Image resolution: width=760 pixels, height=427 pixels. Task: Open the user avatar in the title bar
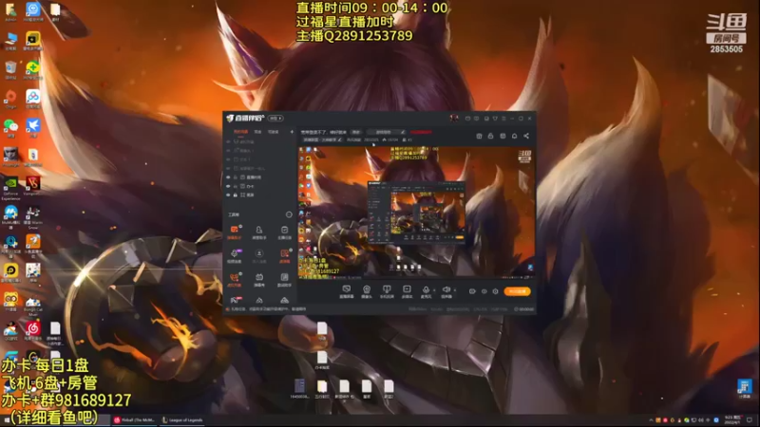pos(454,118)
